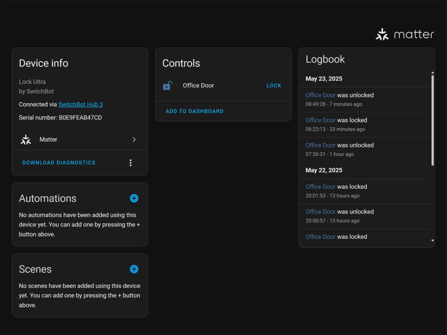This screenshot has height=335, width=447.
Task: Click the May 22, 2025 date header
Action: 324,171
